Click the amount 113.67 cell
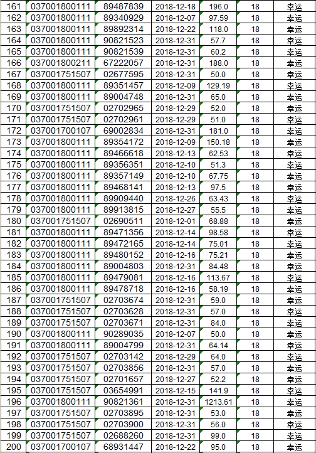 click(218, 277)
